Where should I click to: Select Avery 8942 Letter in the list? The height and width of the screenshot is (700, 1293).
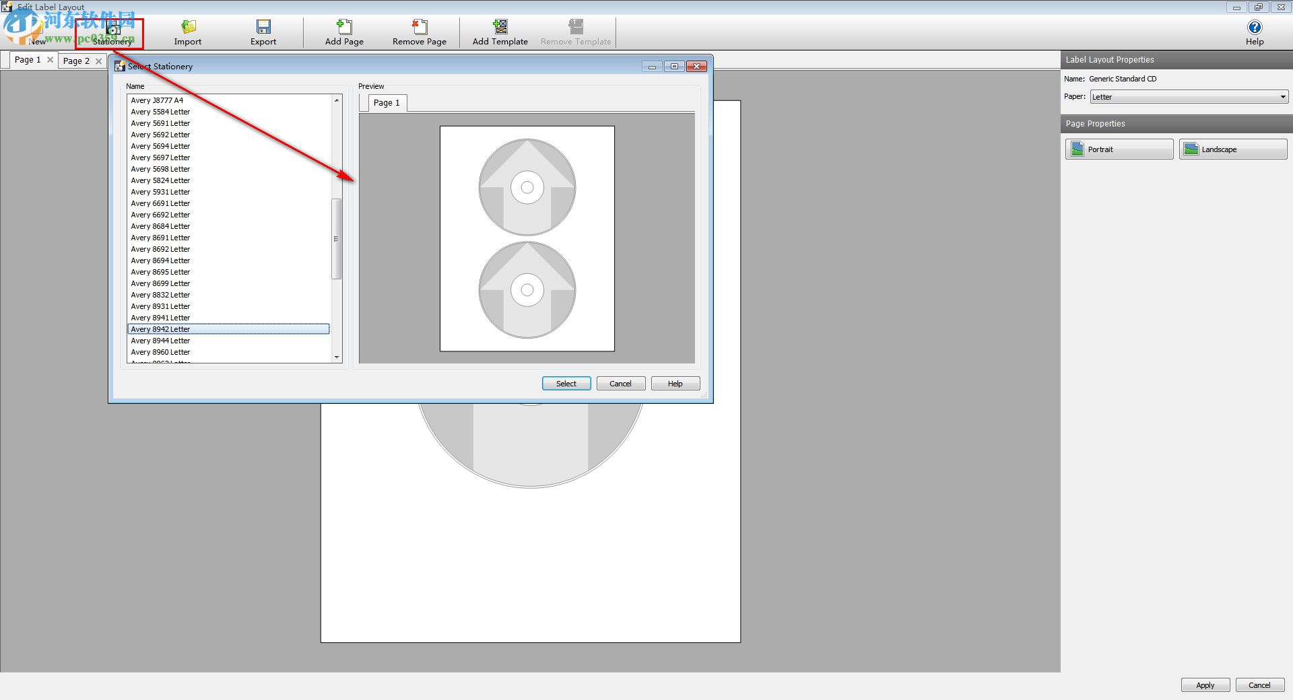point(228,328)
